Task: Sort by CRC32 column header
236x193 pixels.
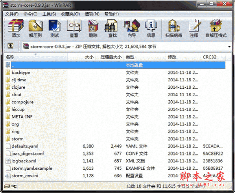Action: [x=214, y=57]
